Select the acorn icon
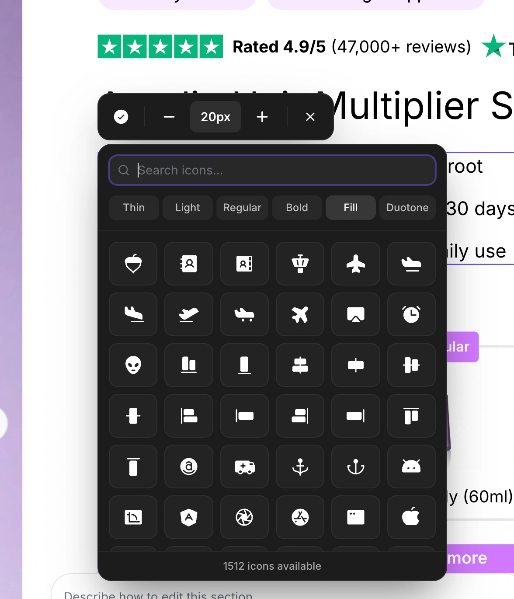The image size is (514, 599). [x=133, y=264]
